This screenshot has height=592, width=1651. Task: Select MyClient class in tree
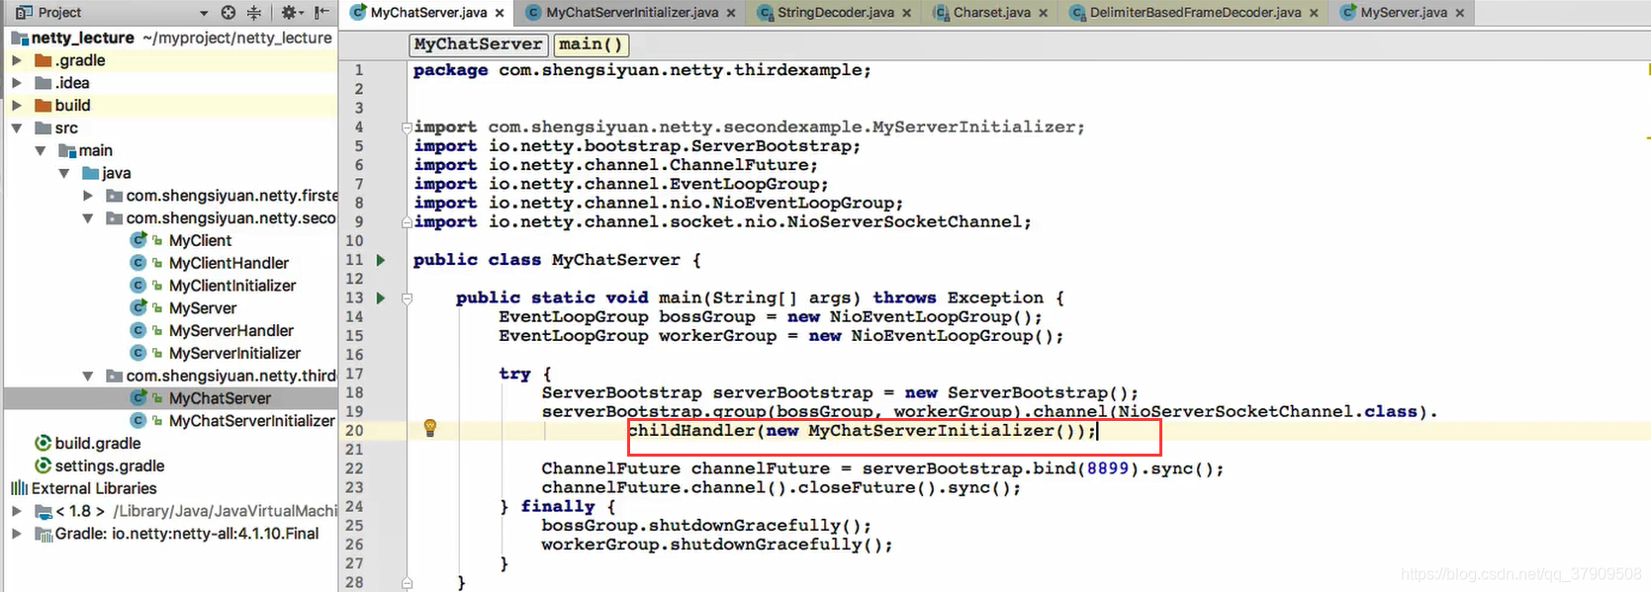click(200, 241)
